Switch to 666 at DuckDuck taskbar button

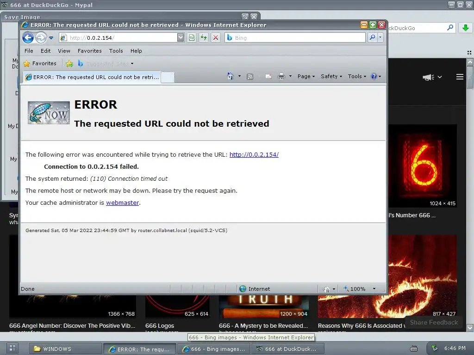(287, 349)
